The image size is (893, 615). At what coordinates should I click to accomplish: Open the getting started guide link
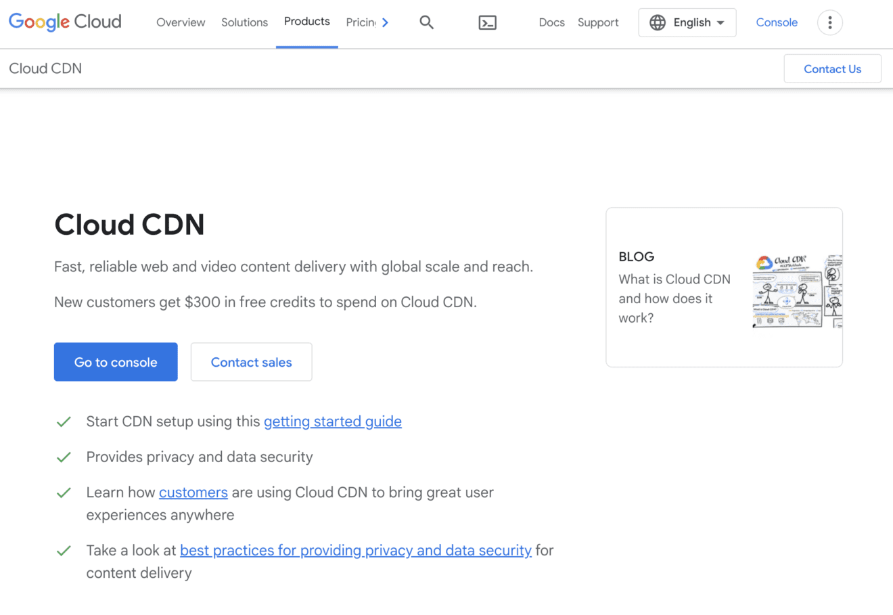pyautogui.click(x=332, y=421)
